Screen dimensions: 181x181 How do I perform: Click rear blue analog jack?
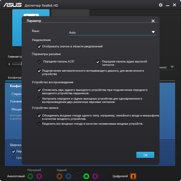click(x=69, y=176)
